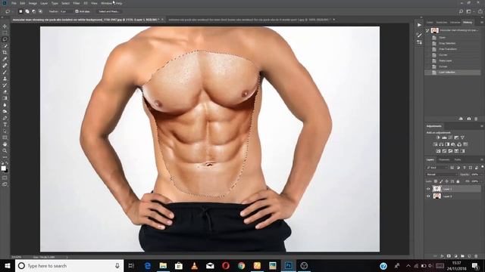Hide the bottom layer via eye icon
Viewport: 485px width, 272px height.
[x=428, y=196]
